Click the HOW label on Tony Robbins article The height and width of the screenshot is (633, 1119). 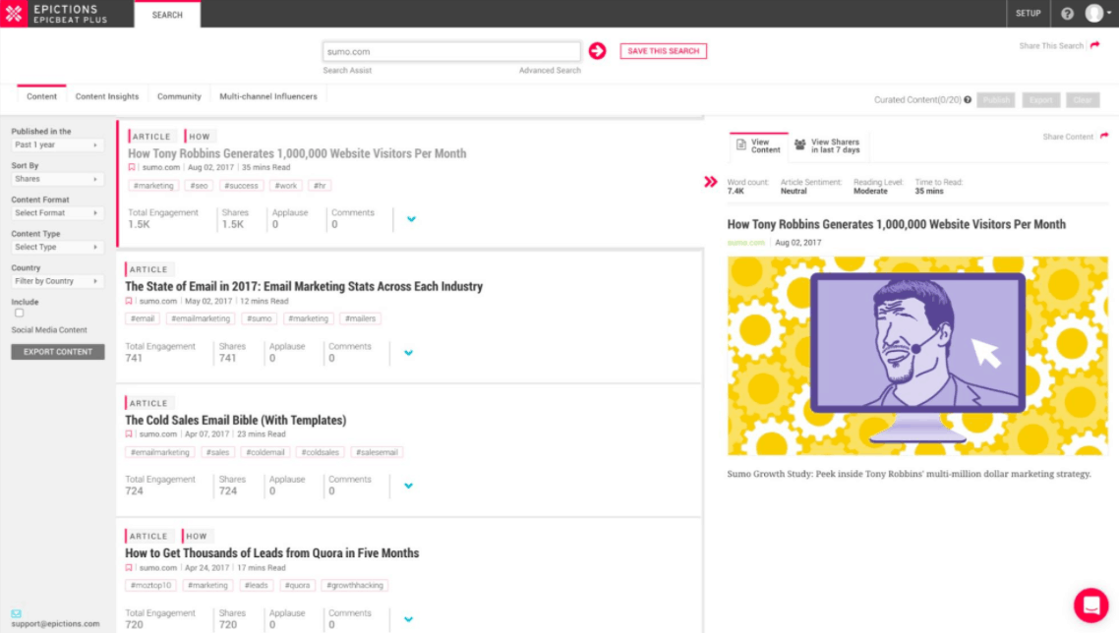click(199, 137)
